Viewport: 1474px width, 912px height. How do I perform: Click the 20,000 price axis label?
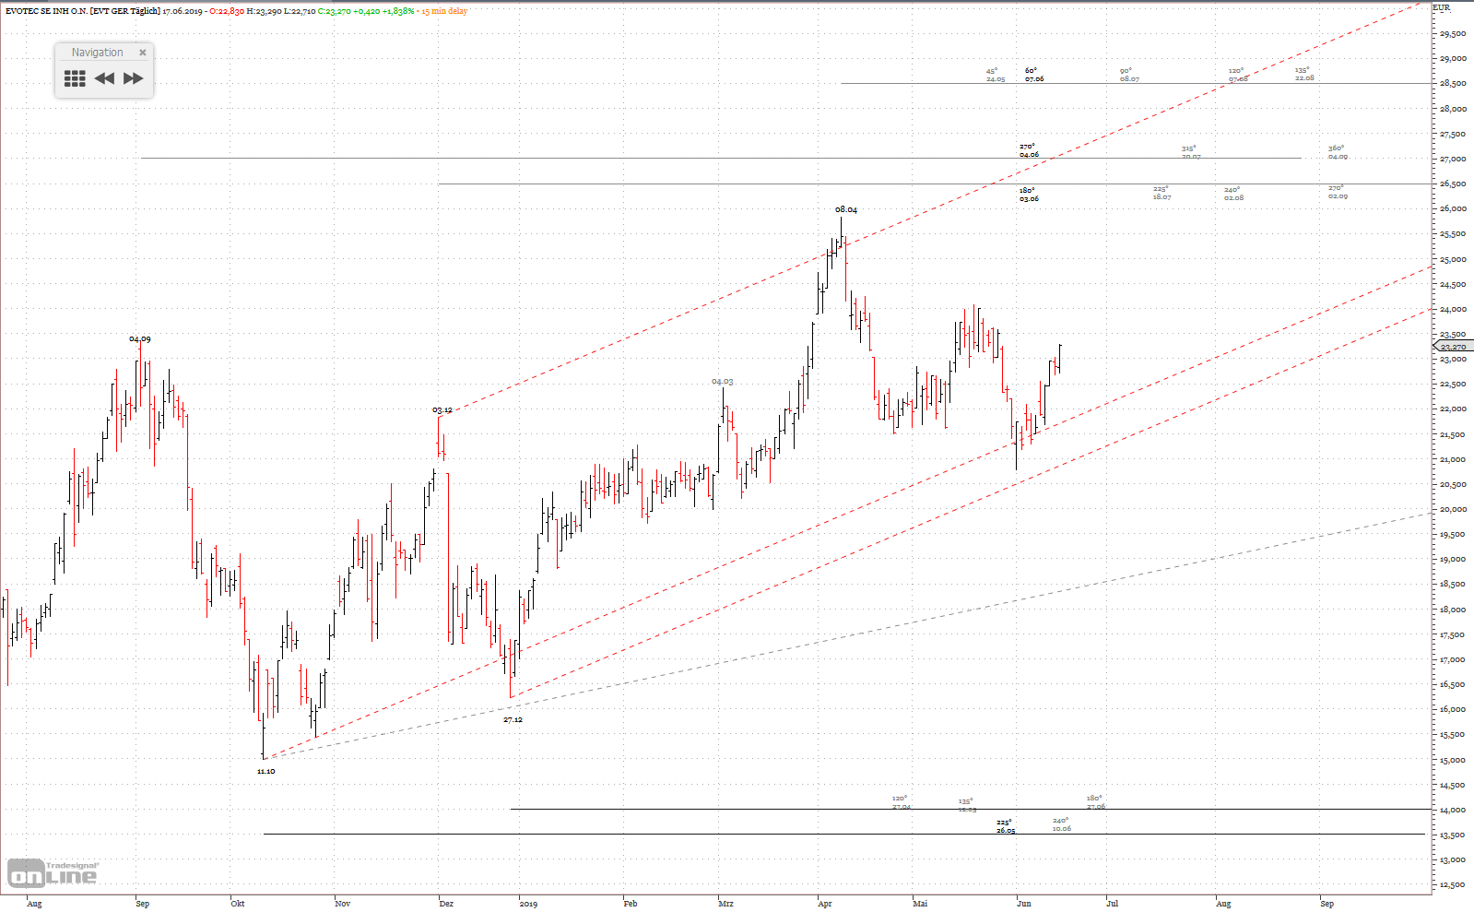click(1453, 509)
